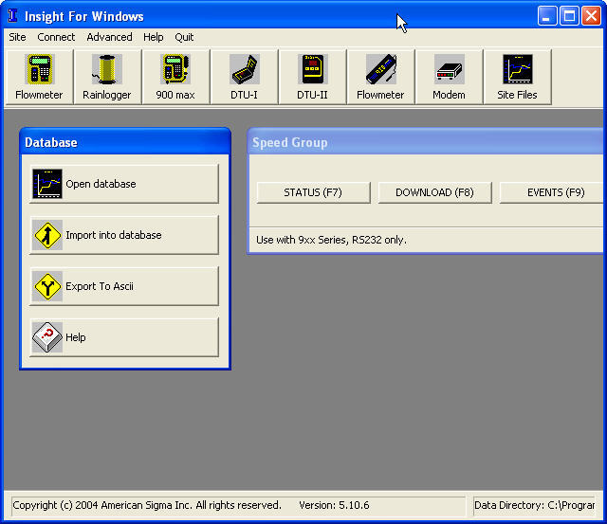This screenshot has height=524, width=607.
Task: Click the 'Use with 9xx Series, RS232 only.' text
Action: point(331,240)
